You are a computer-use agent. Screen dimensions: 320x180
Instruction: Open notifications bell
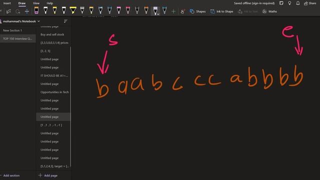(298, 3)
